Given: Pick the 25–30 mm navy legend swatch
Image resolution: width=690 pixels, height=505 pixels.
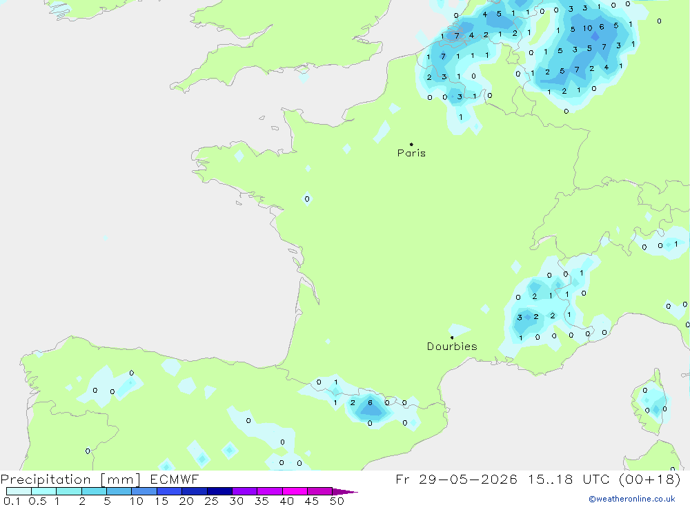Looking at the screenshot, I should tap(219, 491).
